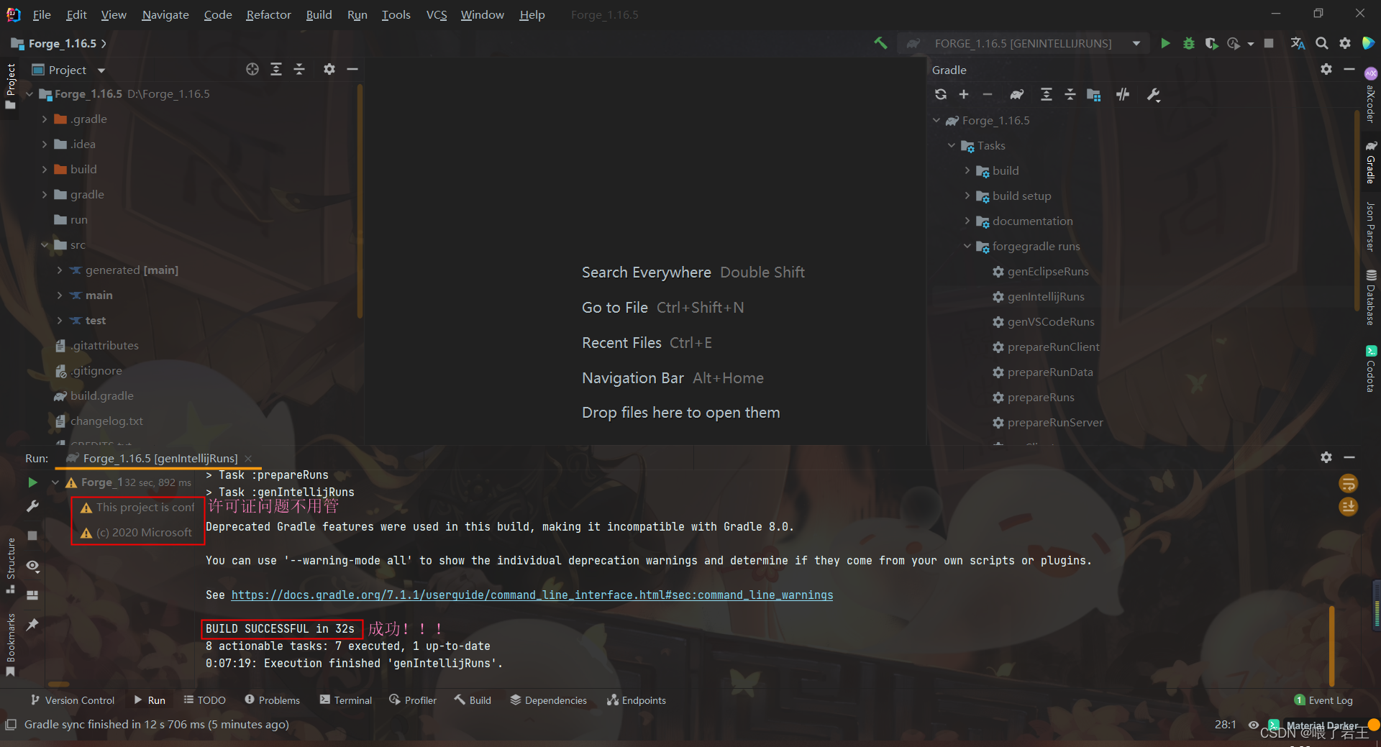Open the Endpoints tool window
This screenshot has width=1381, height=747.
click(637, 700)
